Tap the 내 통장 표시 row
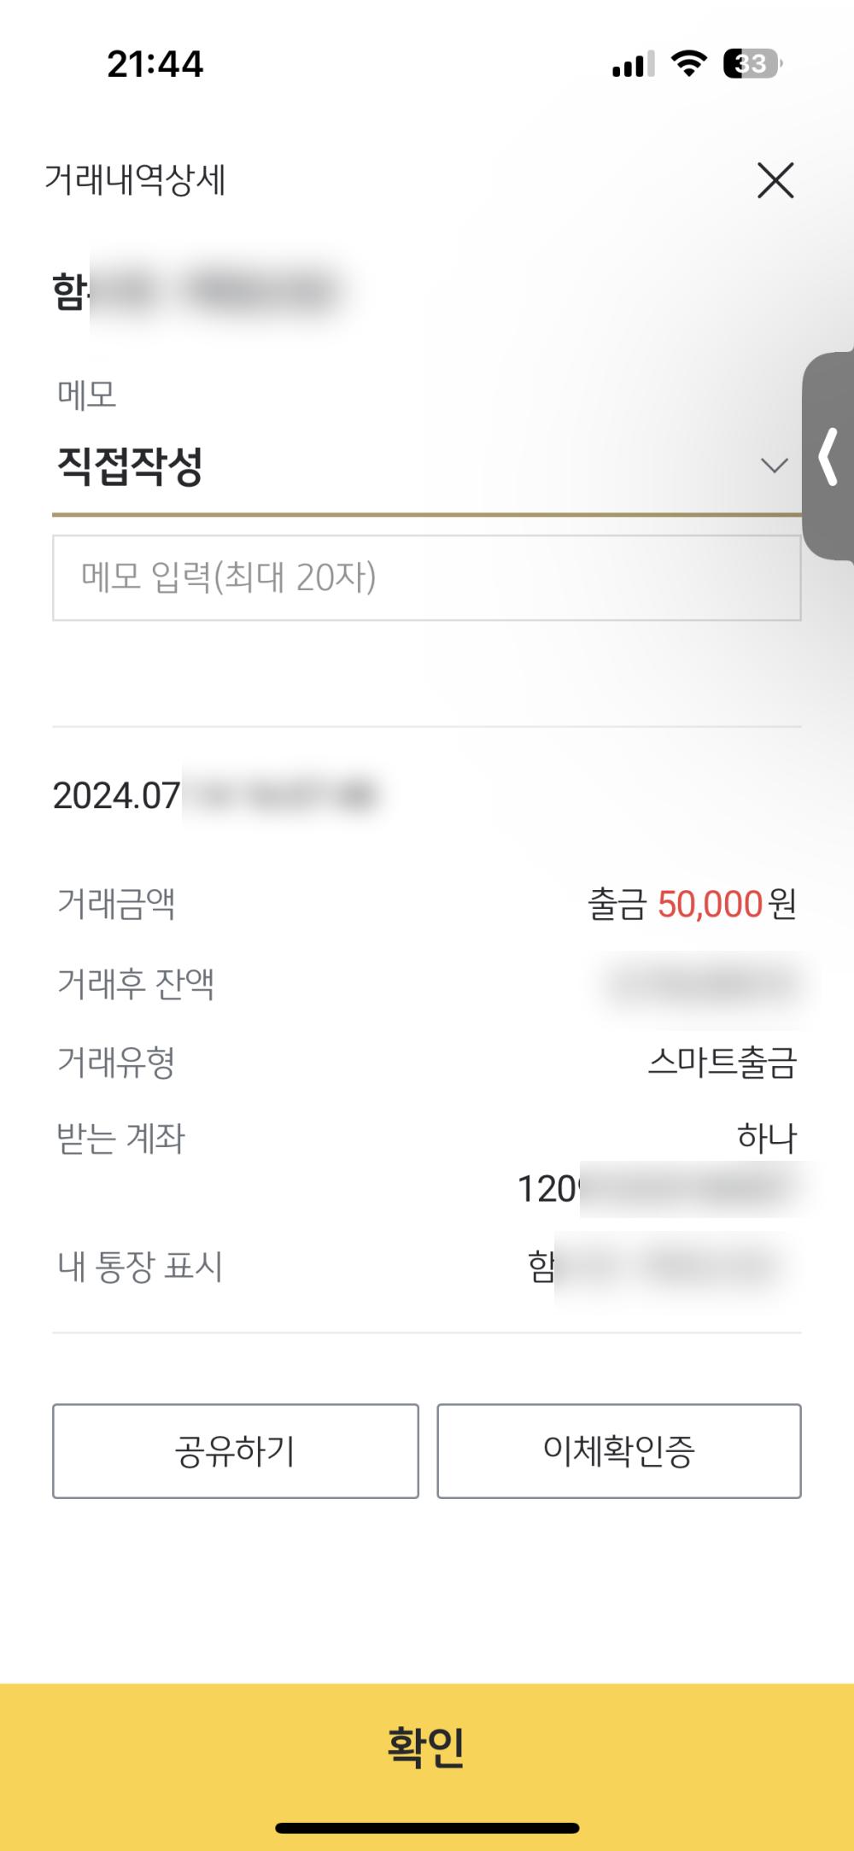854x1851 pixels. pos(427,1266)
